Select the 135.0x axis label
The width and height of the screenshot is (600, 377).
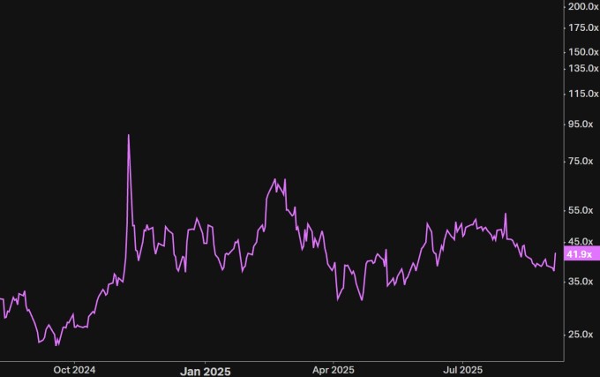pos(583,69)
